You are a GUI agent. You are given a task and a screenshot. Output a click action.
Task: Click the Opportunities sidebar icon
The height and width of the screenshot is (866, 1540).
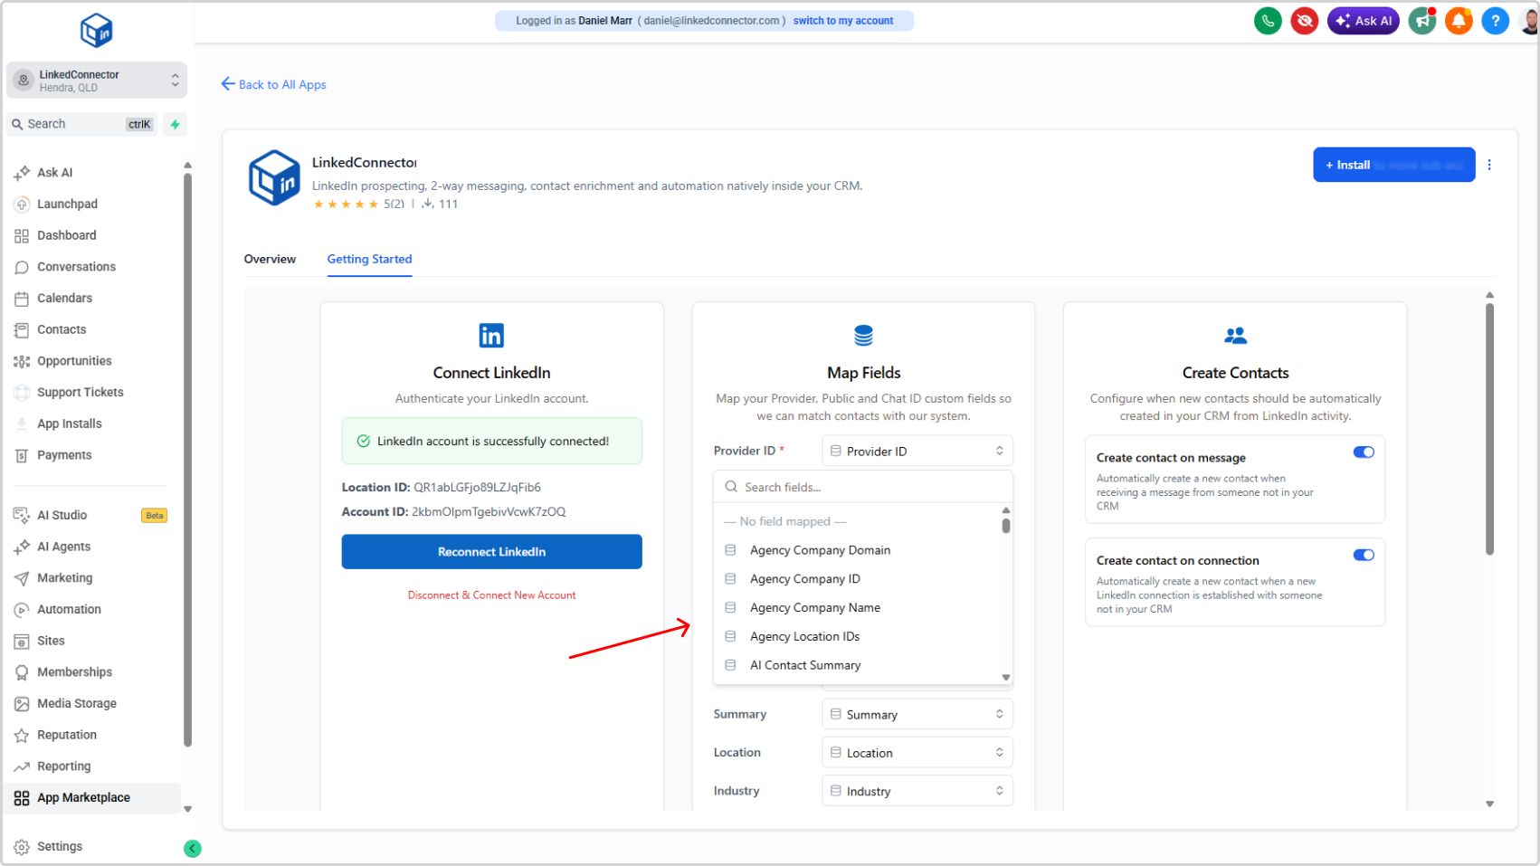click(x=22, y=361)
